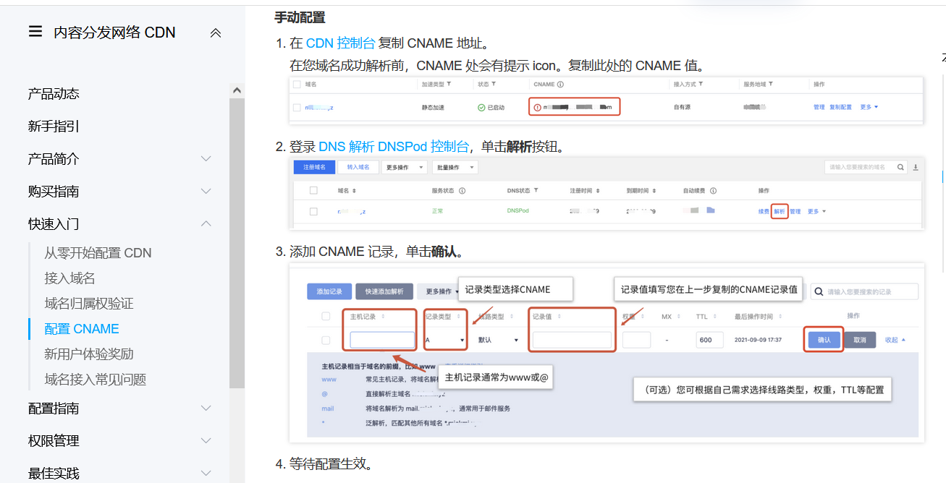Tick the row checkbox beside the 静态加速 domain
This screenshot has height=483, width=946.
(x=297, y=108)
